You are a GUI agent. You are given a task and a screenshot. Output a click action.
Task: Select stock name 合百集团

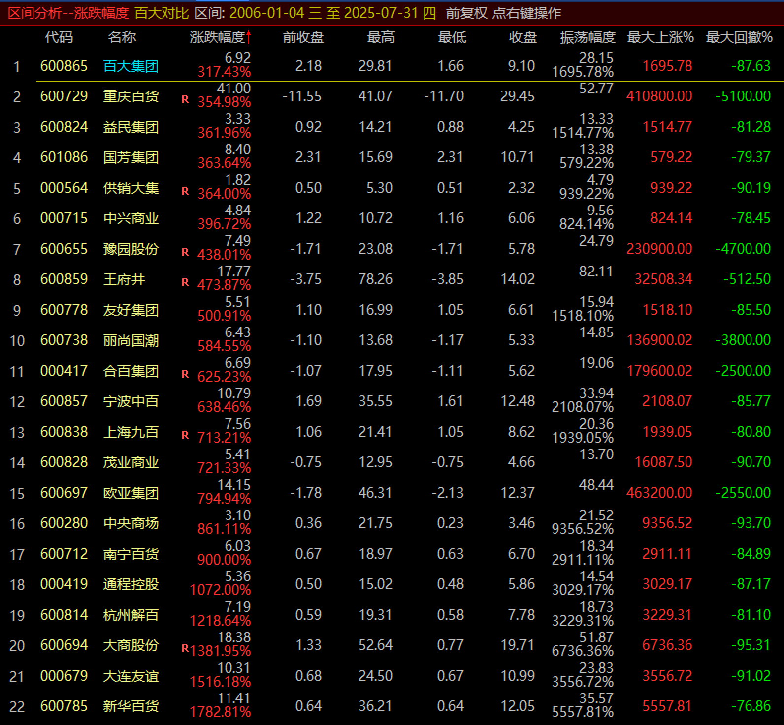click(x=131, y=371)
